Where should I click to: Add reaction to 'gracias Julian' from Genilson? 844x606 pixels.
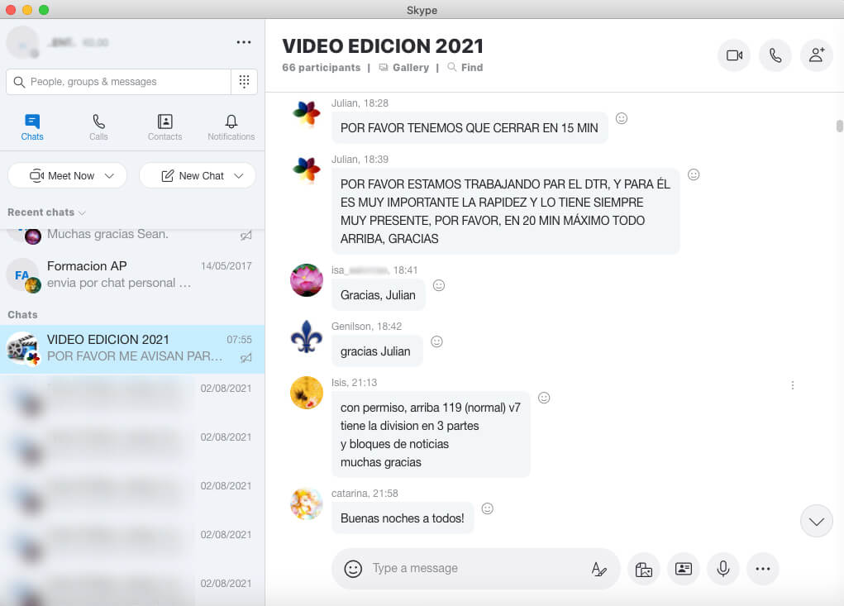click(436, 341)
